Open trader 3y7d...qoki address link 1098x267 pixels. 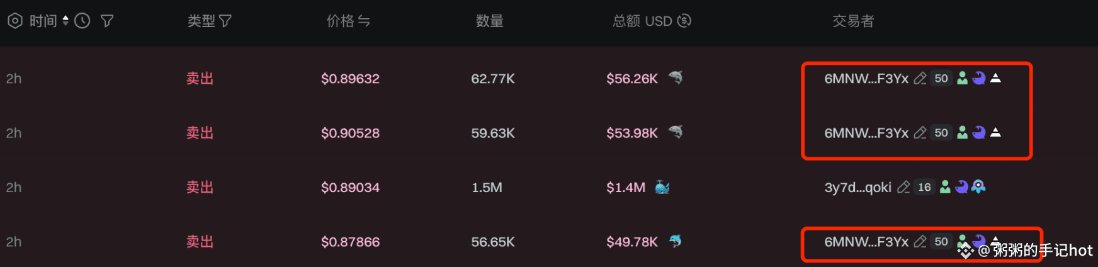[857, 188]
